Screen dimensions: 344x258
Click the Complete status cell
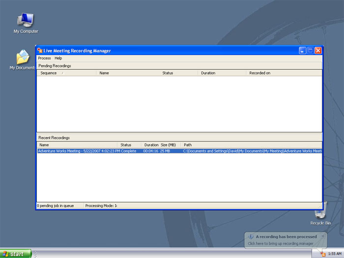click(x=129, y=151)
